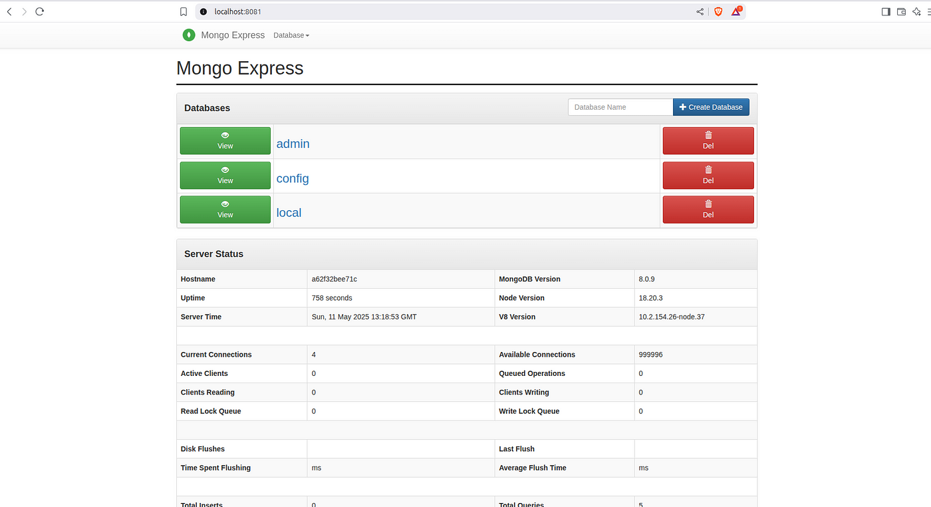Open Brave Rewards triangle icon

737,11
